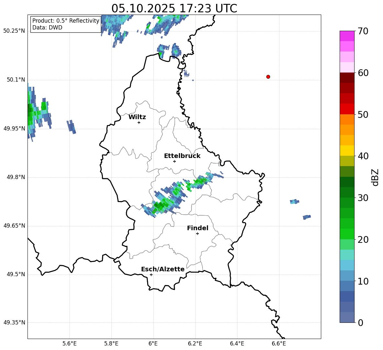Click the '50.1°N' latitude label

16,80
